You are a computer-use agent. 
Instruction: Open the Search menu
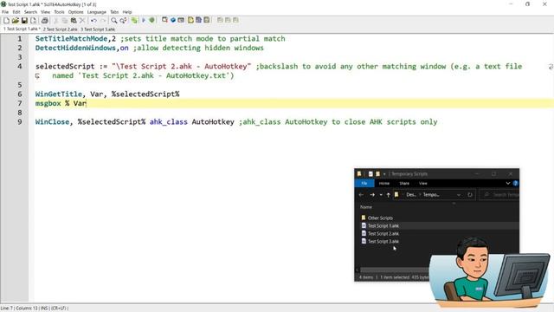[30, 12]
